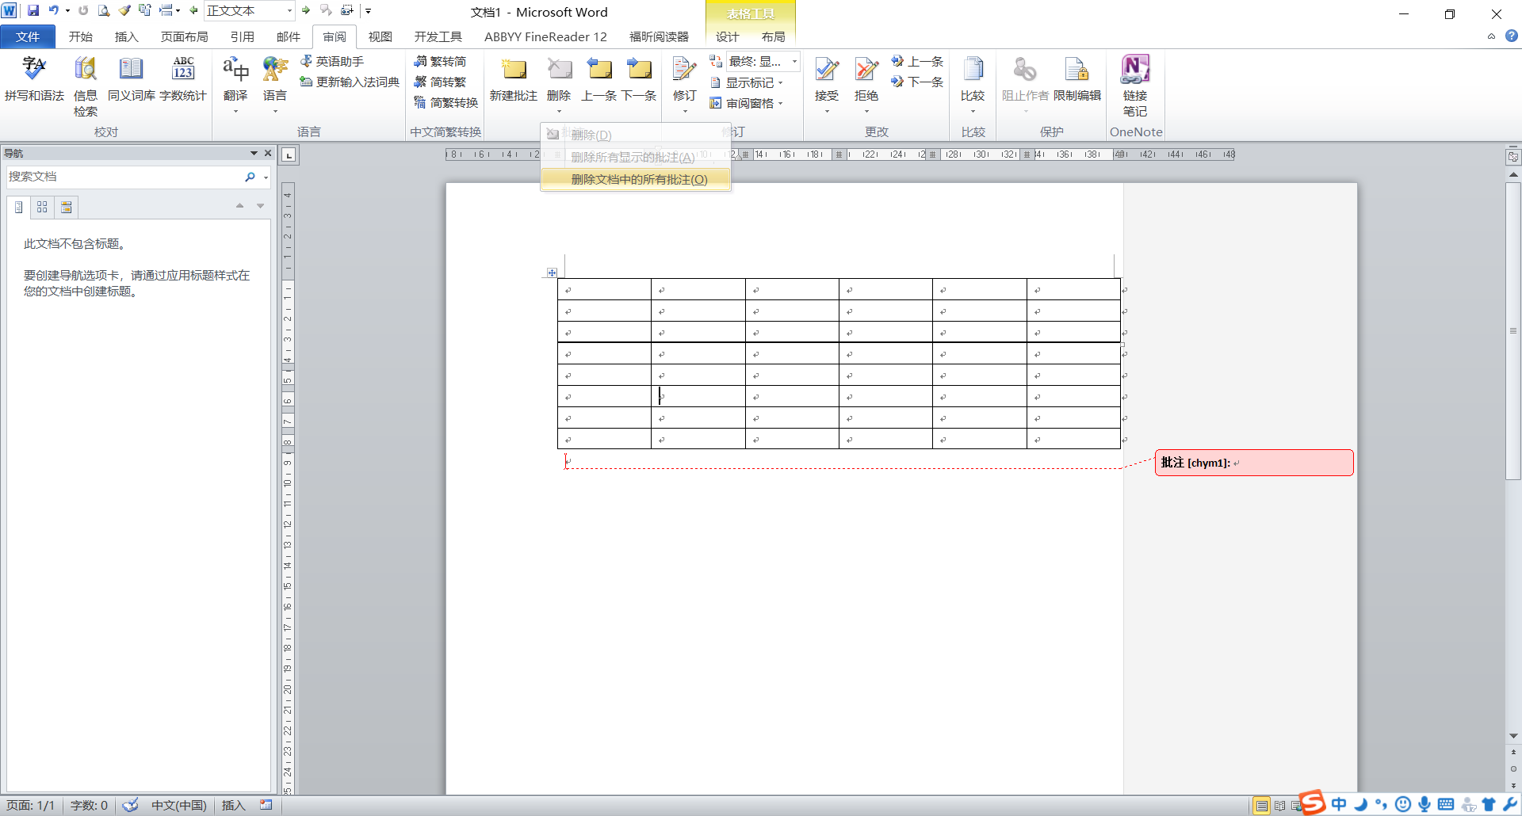Open the 比较 compare menu
This screenshot has width=1522, height=816.
pyautogui.click(x=973, y=84)
